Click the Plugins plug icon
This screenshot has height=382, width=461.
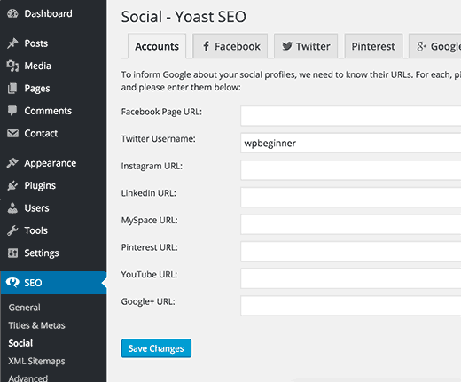(12, 185)
